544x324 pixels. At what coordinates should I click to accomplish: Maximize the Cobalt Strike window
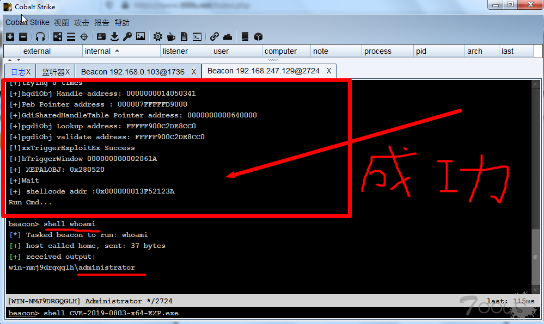click(510, 5)
